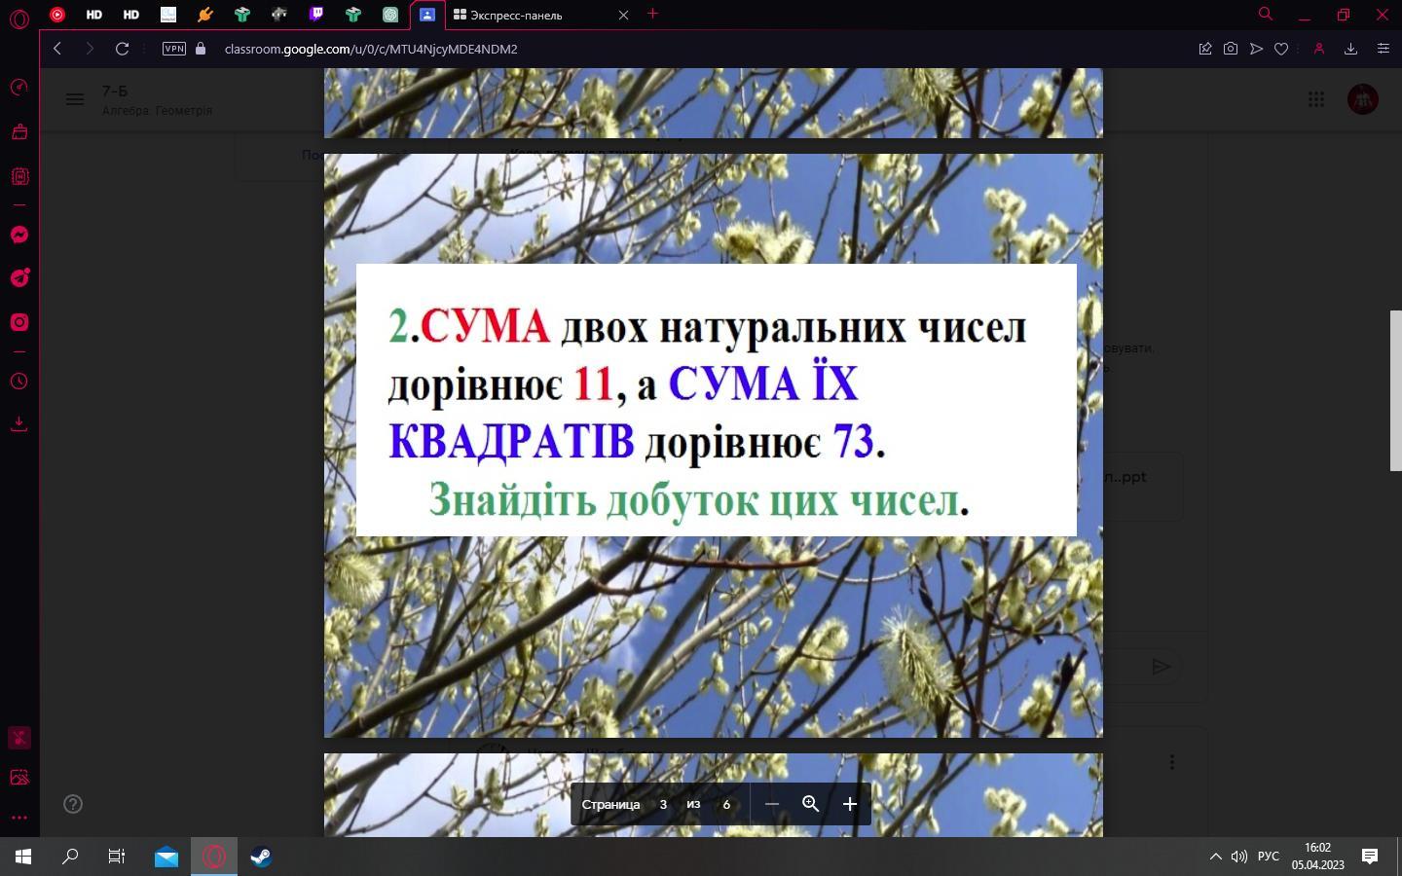
Task: Open GX Control in the sidebar
Action: 18,88
